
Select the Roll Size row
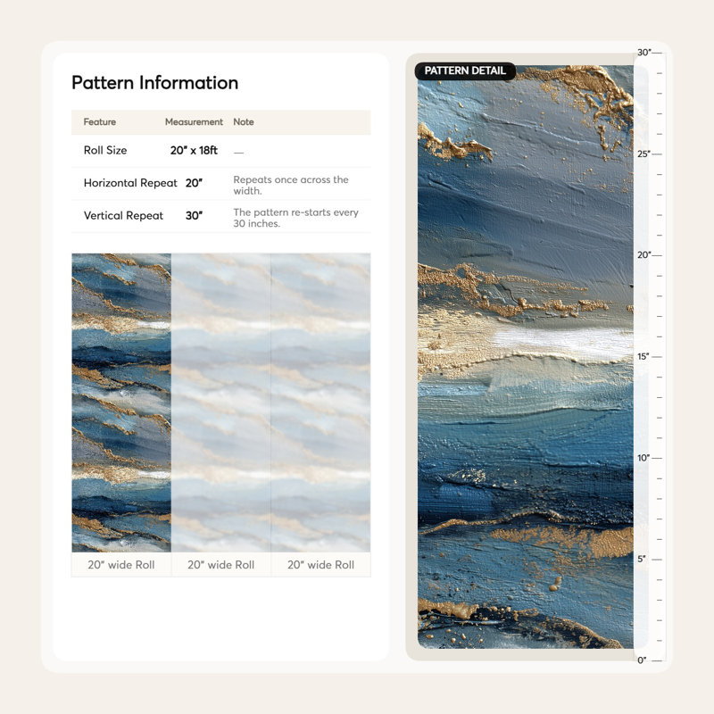(x=220, y=151)
